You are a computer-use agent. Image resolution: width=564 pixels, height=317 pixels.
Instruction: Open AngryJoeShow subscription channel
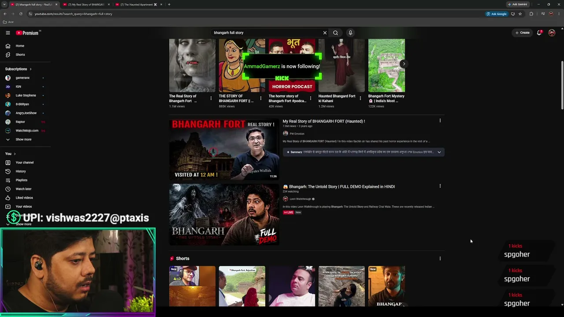[x=26, y=113]
